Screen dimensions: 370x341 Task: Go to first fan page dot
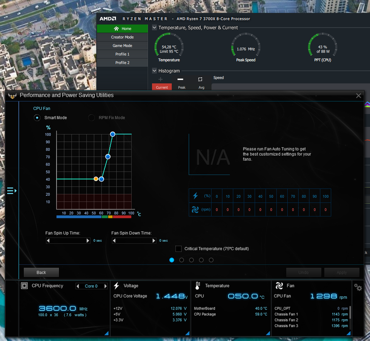pyautogui.click(x=172, y=260)
